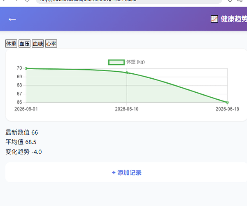Click the 健康趋势 page title
Screen dimensions: 247x206
tap(234, 19)
